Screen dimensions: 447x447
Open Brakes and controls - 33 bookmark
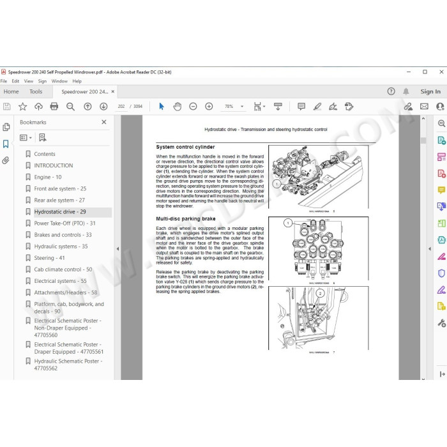pyautogui.click(x=63, y=235)
